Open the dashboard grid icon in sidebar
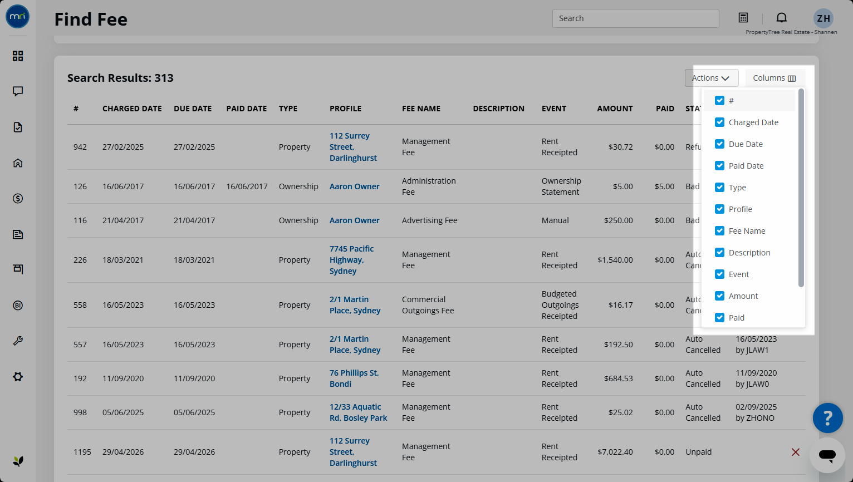Screen dimensions: 853x482 18,56
